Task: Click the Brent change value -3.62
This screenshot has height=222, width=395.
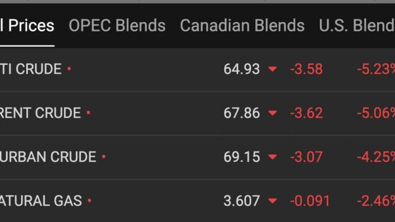Action: pyautogui.click(x=306, y=113)
